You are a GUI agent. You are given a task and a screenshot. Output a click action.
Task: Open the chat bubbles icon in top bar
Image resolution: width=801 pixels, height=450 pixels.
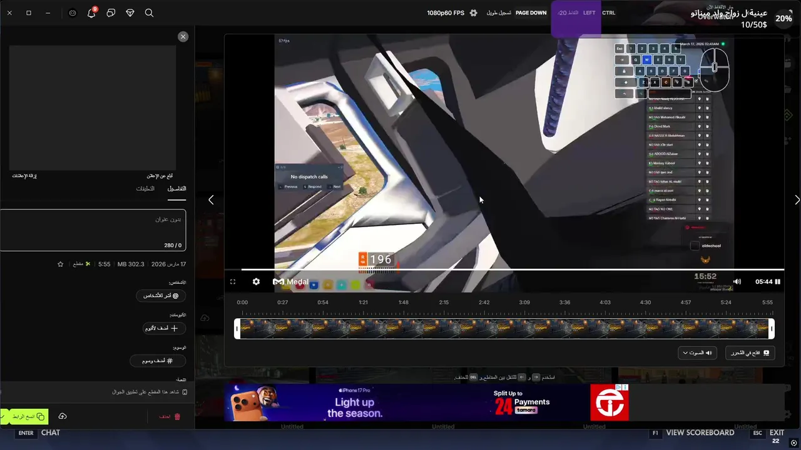(111, 12)
